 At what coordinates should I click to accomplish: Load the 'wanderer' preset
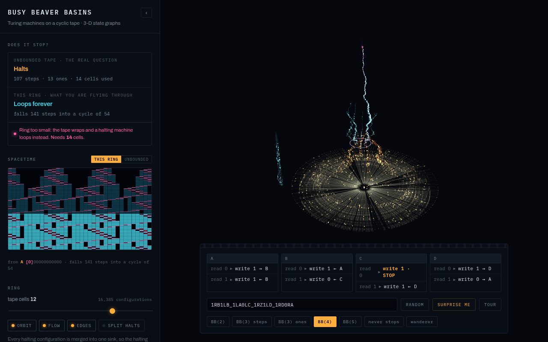tap(422, 322)
